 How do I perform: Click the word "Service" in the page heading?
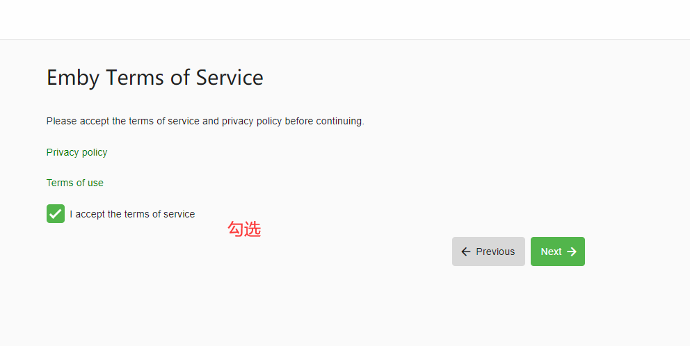230,77
